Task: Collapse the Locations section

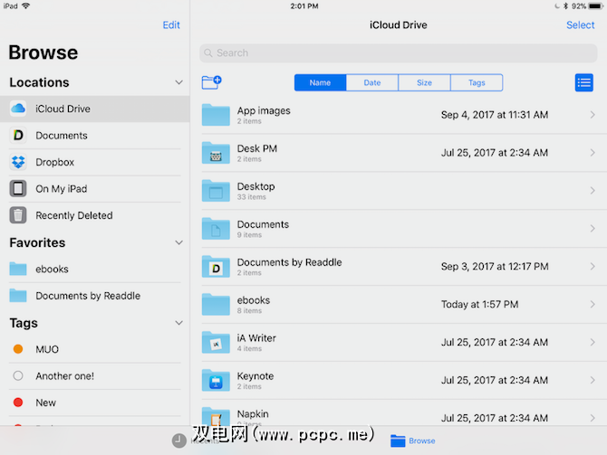Action: [178, 82]
